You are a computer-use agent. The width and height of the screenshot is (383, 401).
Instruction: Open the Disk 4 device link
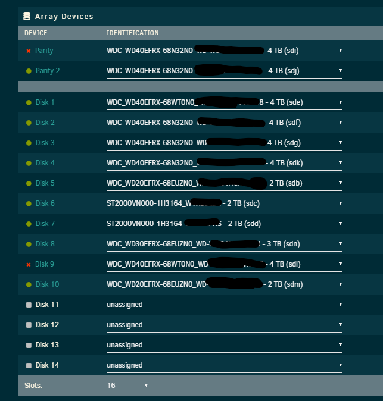45,163
